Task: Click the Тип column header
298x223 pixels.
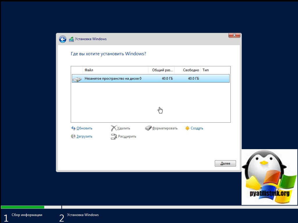Action: coord(215,70)
